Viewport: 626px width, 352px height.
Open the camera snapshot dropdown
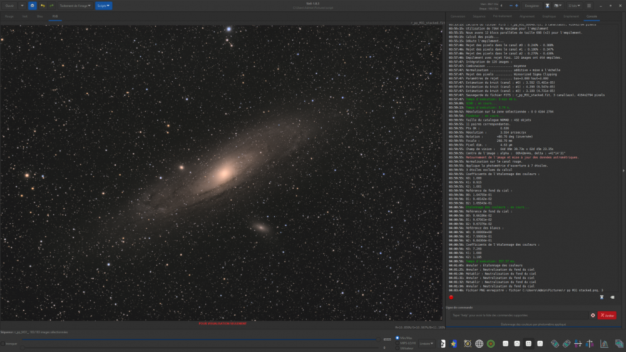[x=558, y=6]
